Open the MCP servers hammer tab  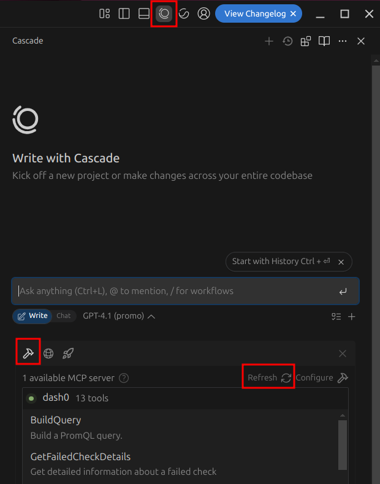[28, 353]
